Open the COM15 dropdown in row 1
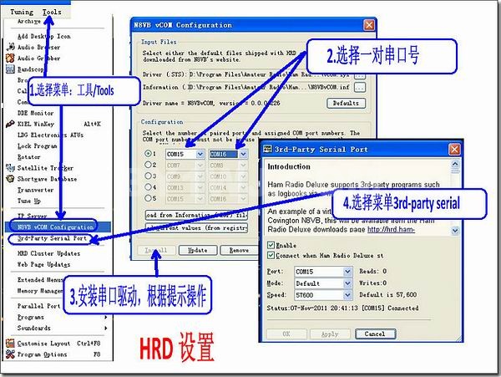 [x=200, y=154]
